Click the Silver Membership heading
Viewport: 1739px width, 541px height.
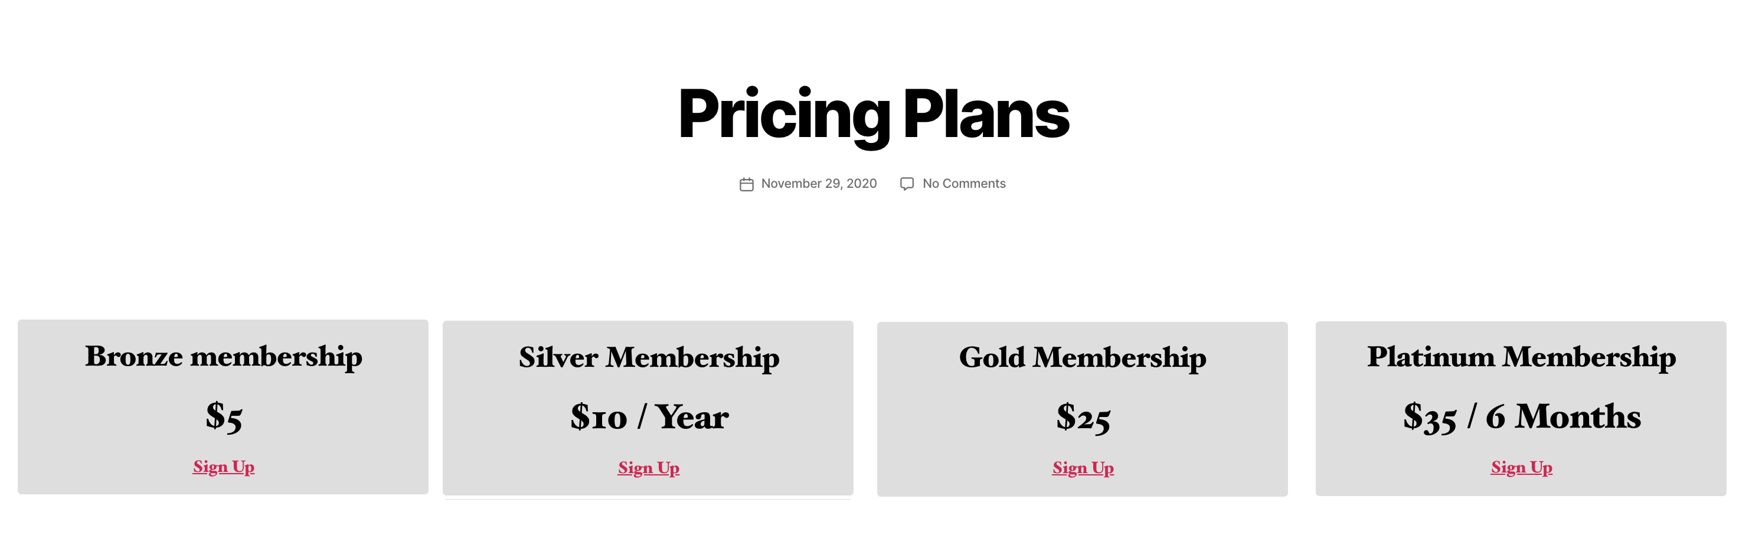pos(648,358)
